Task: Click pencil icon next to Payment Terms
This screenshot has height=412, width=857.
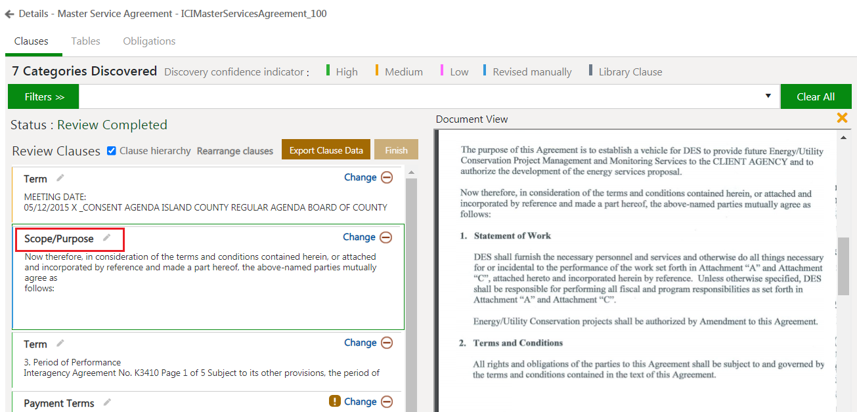Action: pos(108,403)
